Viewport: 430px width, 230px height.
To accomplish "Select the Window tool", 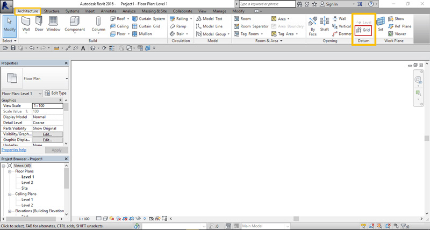I will tap(53, 24).
